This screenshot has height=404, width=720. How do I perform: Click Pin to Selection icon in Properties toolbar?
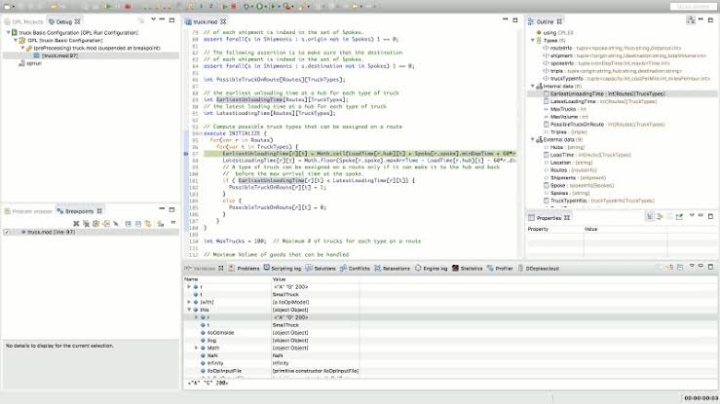click(680, 216)
